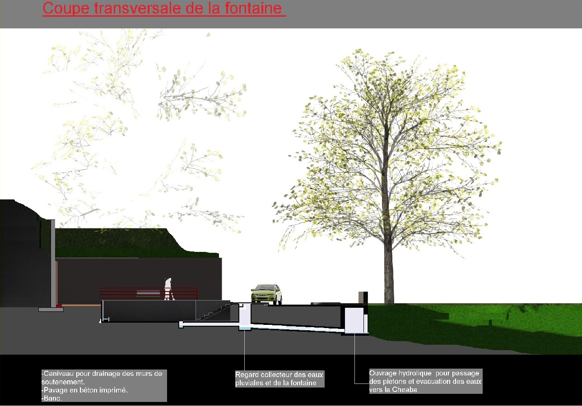
Task: Click the 'Regard collecteur des eaux pluviales' label
Action: [279, 379]
